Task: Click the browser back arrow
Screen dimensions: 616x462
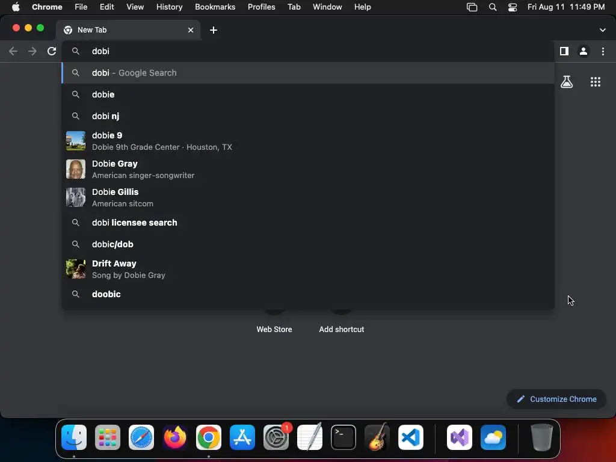Action: (x=13, y=51)
